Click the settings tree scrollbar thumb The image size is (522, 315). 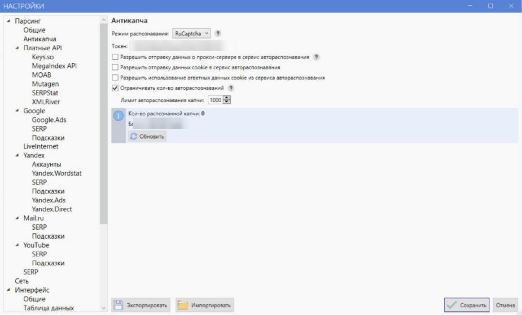(x=104, y=124)
